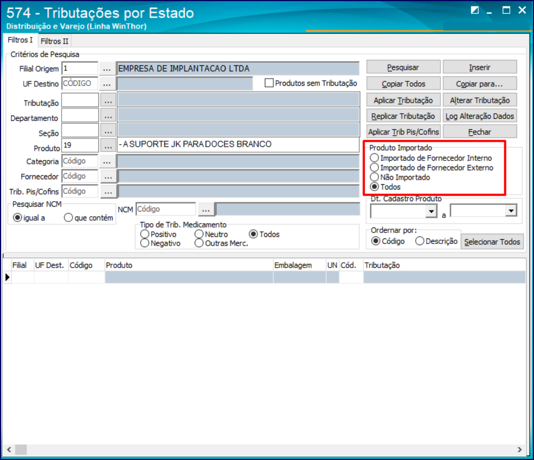Click the Tributação column header in grid

point(444,265)
